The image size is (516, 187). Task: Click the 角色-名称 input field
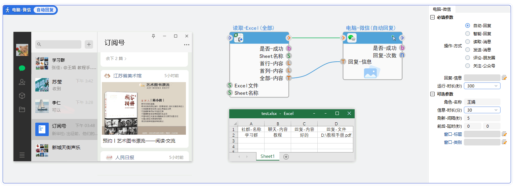coord(482,102)
